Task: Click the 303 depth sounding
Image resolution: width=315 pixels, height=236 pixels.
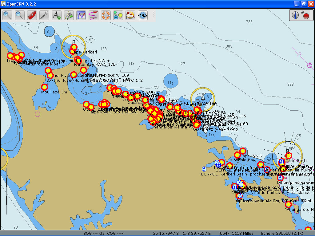Action: 229,46
